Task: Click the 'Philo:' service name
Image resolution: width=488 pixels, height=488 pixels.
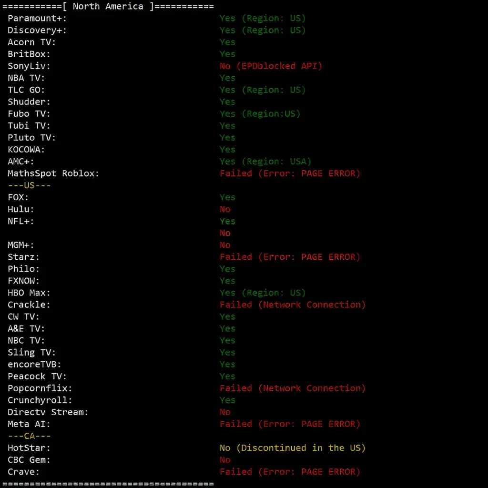Action: point(24,269)
